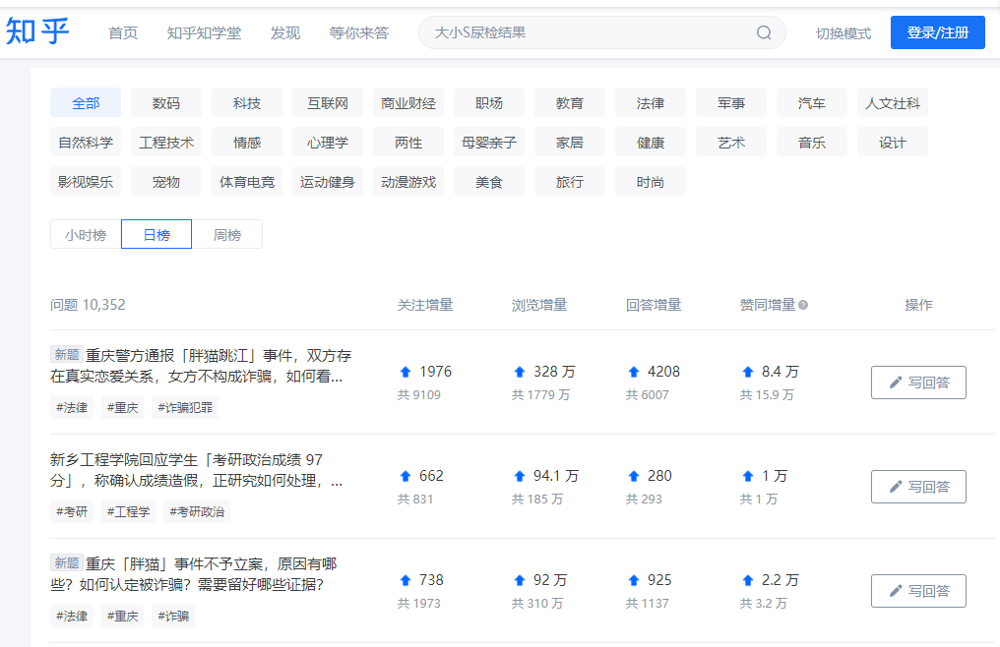Click the search magnifier icon
This screenshot has height=647, width=1000.
(x=764, y=32)
